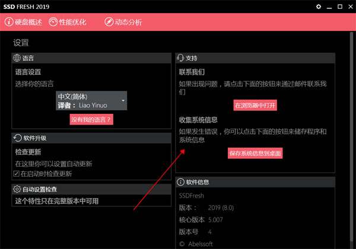Click the 设置 page heading
356x249 pixels.
pyautogui.click(x=21, y=43)
